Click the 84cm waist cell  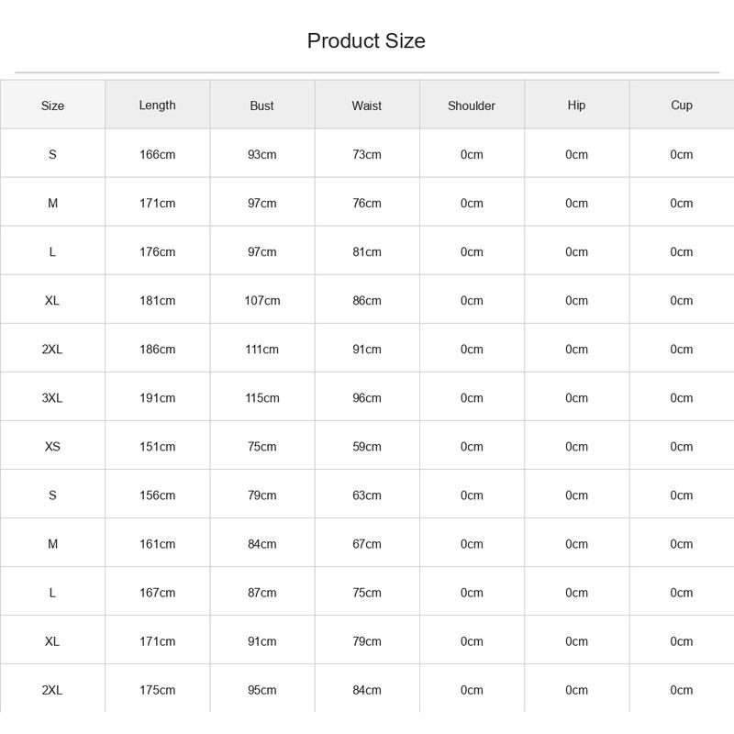pos(366,690)
